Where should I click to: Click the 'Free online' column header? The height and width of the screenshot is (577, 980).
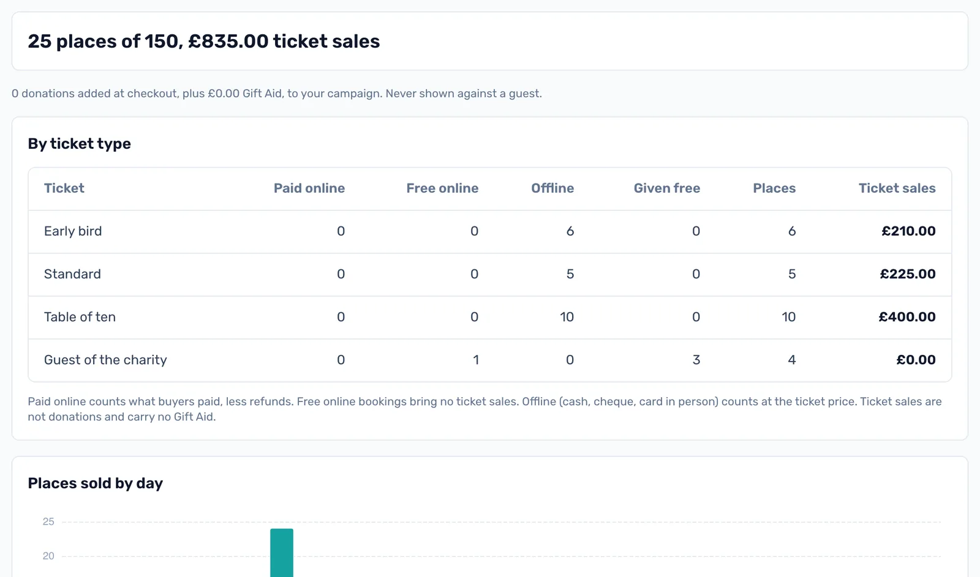point(442,188)
